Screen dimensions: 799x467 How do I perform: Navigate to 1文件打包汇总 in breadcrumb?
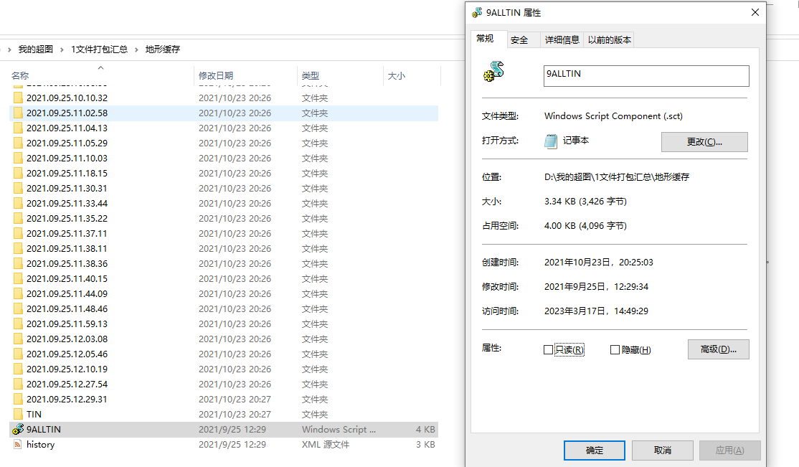100,49
